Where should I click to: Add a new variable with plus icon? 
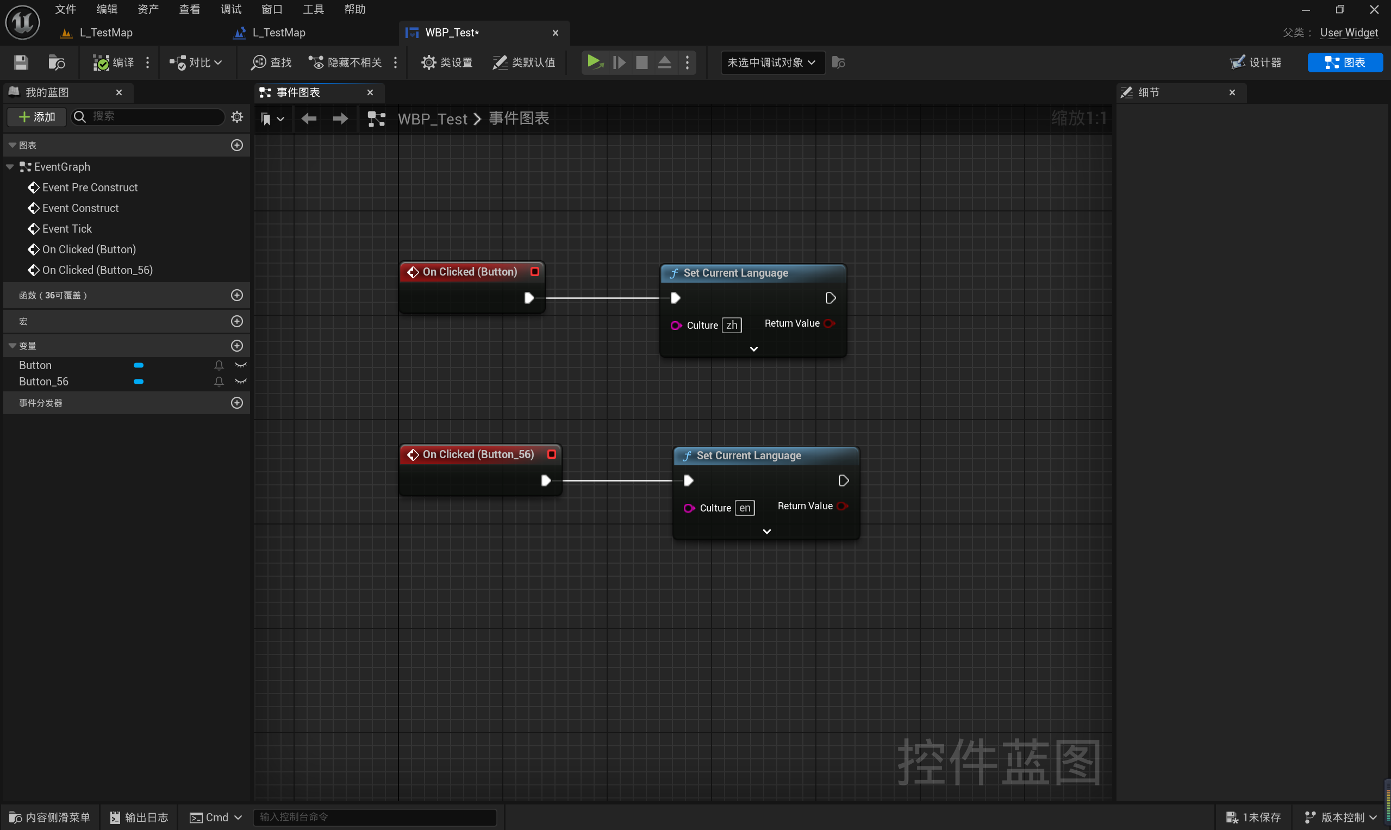(x=237, y=346)
